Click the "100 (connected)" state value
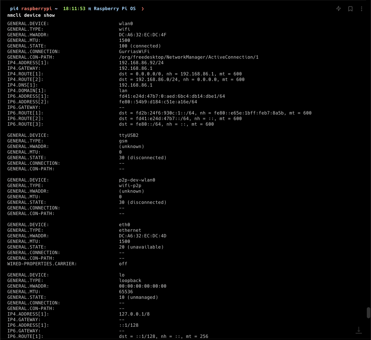The width and height of the screenshot is (371, 340). click(140, 46)
